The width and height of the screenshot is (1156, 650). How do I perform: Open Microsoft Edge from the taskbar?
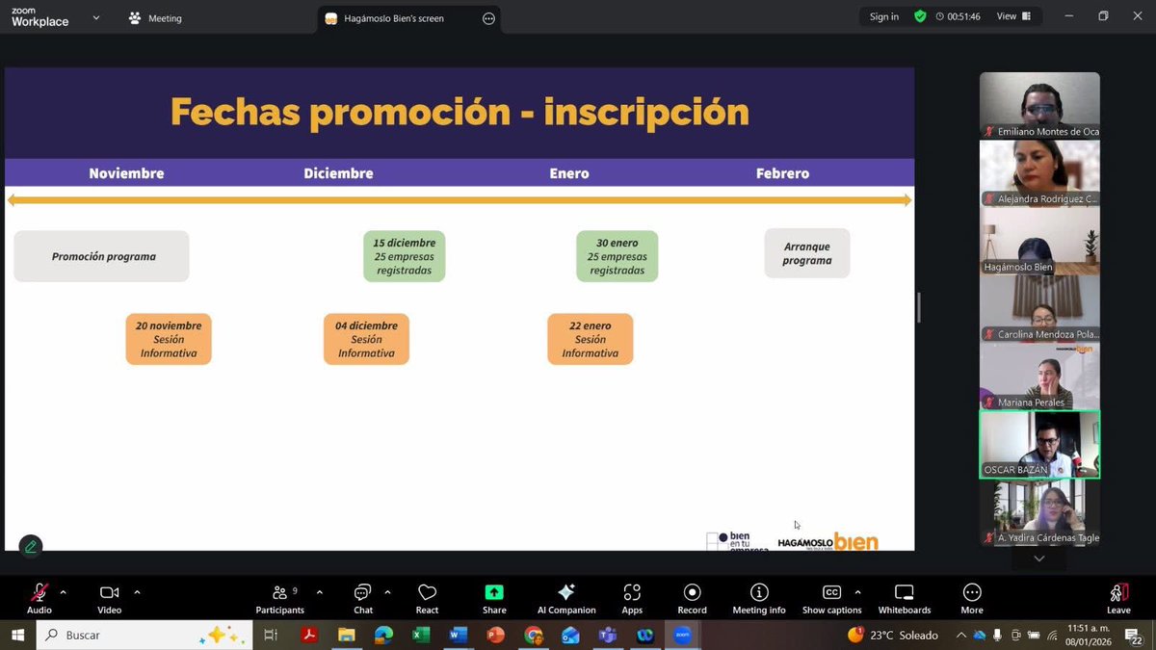(x=383, y=635)
